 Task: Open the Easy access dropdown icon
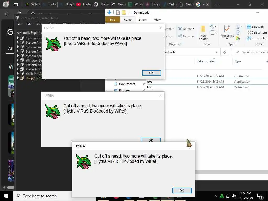213,32
